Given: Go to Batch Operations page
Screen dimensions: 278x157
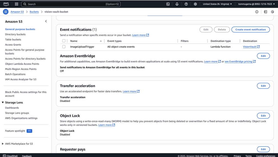Looking at the screenshot, I should point(15,74).
